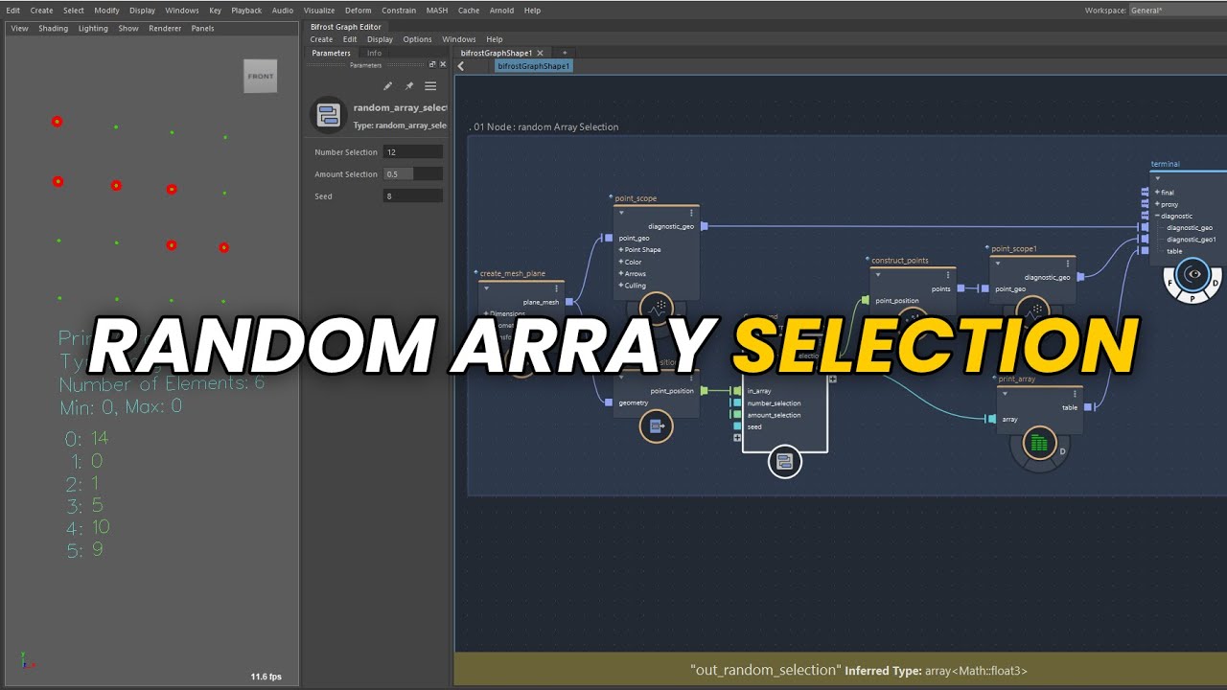Toggle the print_array D diagnostic flag
Image resolution: width=1227 pixels, height=690 pixels.
point(1062,450)
